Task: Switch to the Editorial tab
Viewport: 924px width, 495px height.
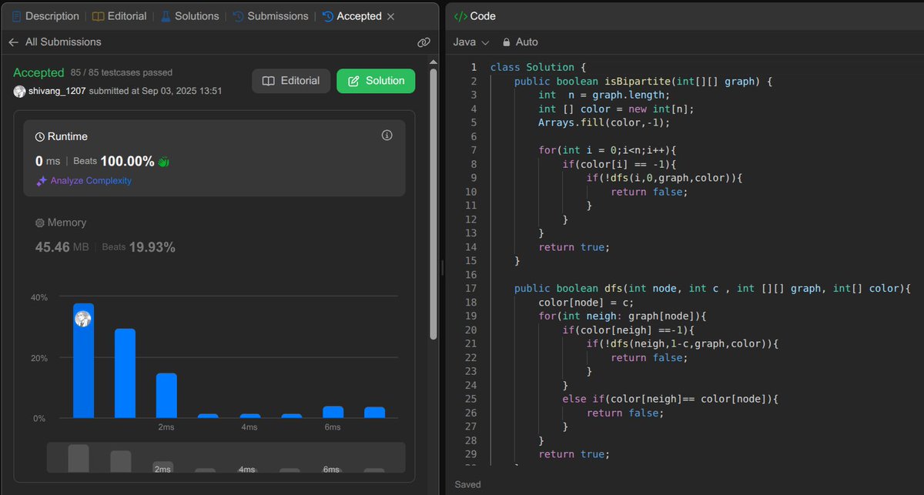Action: click(x=118, y=16)
